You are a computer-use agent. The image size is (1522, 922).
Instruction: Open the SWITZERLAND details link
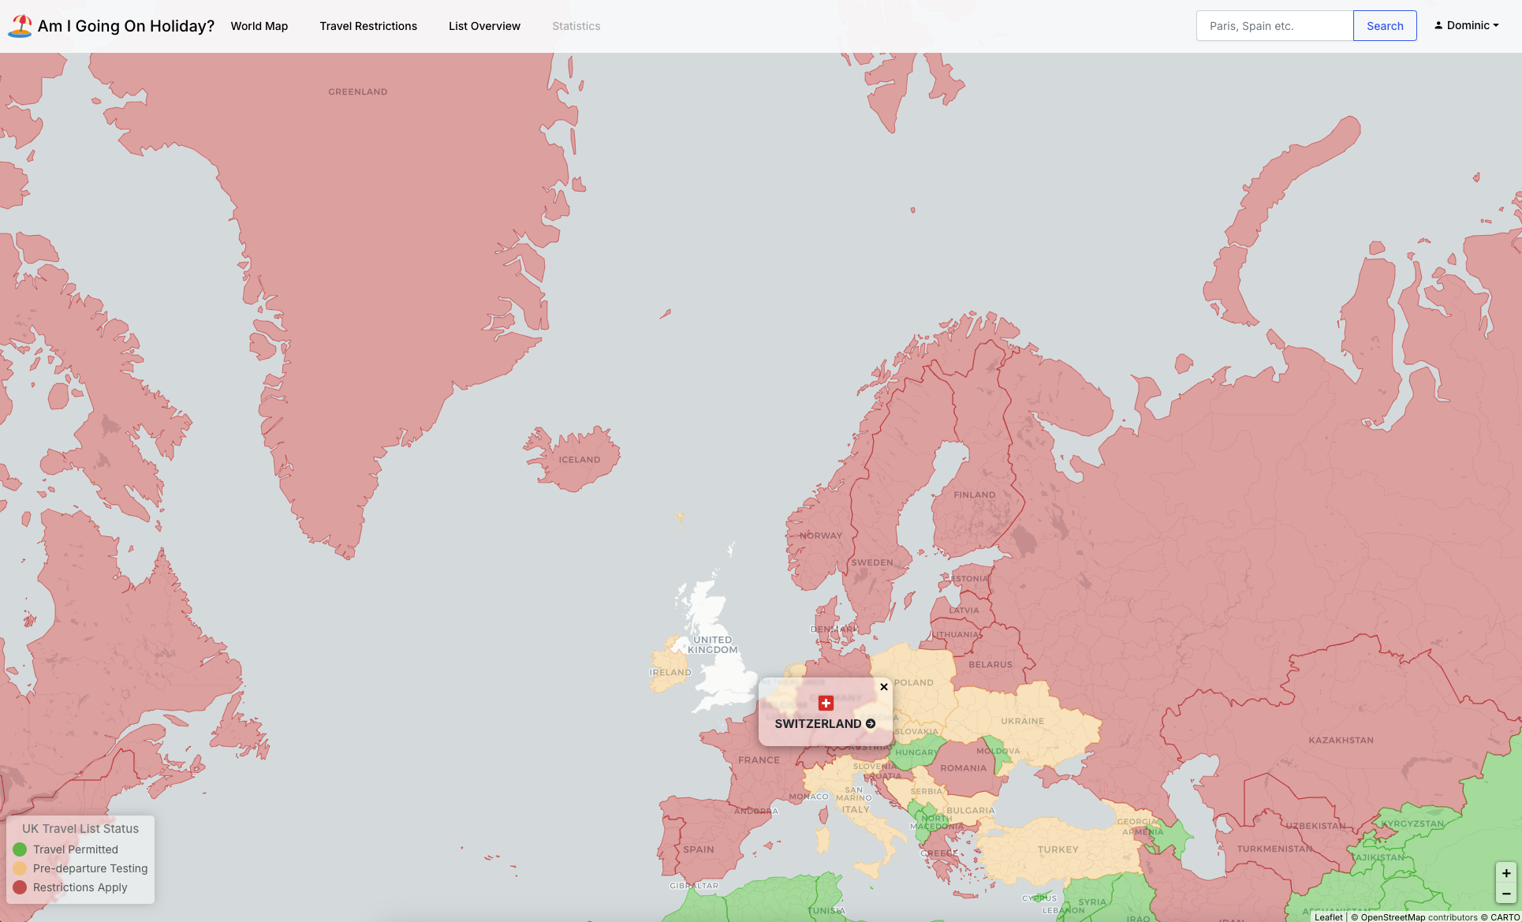[825, 723]
